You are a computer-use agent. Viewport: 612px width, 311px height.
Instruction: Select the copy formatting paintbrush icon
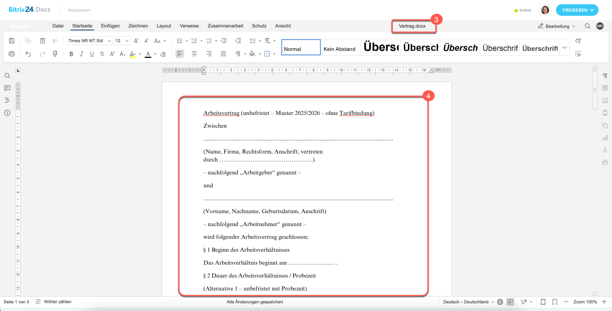click(55, 54)
